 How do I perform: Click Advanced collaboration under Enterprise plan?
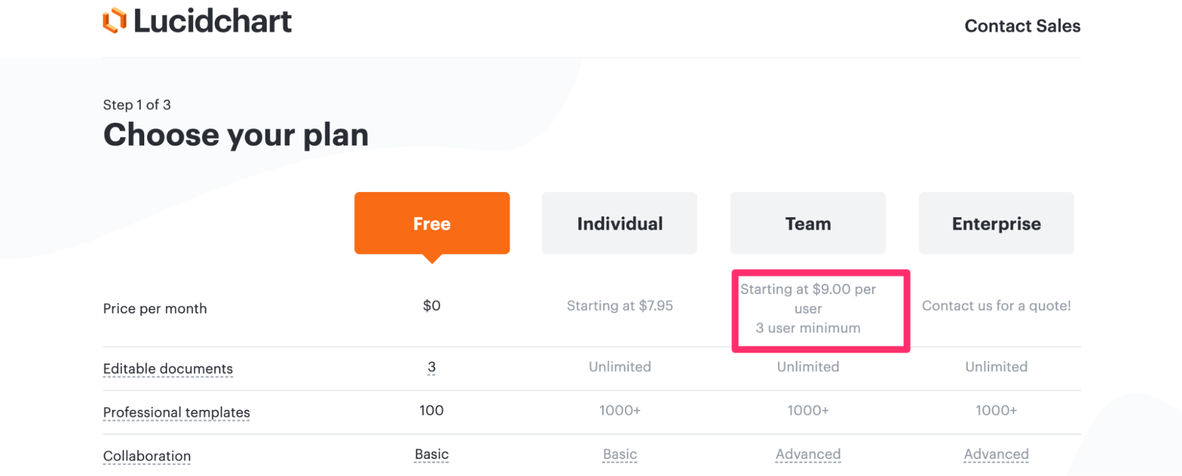(x=996, y=454)
